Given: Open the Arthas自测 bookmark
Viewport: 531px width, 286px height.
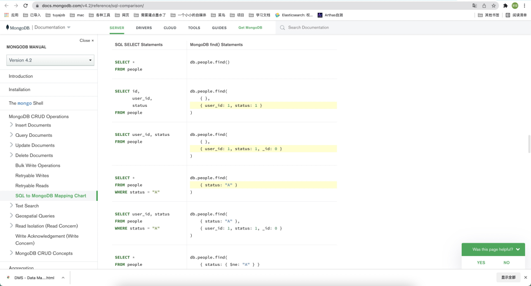Looking at the screenshot, I should click(x=329, y=15).
